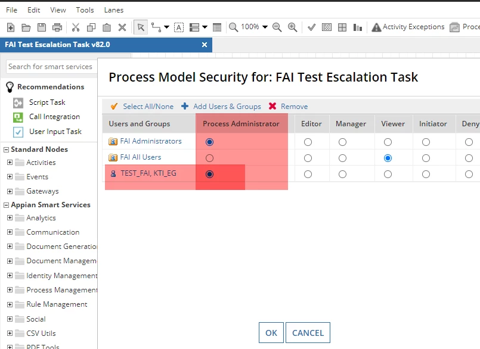480x349 pixels.
Task: Set FAI All Users as Manager
Action: coord(342,158)
